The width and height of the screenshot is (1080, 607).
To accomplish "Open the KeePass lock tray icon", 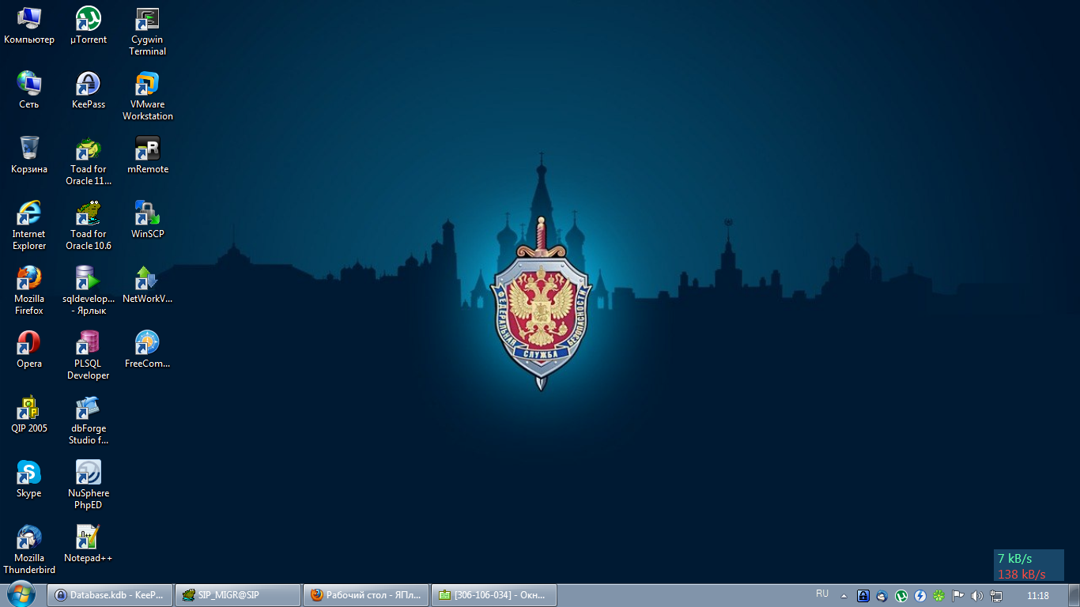I will [863, 595].
